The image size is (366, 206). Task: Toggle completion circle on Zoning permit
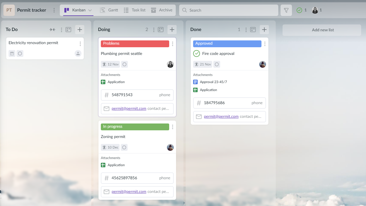[x=124, y=147]
